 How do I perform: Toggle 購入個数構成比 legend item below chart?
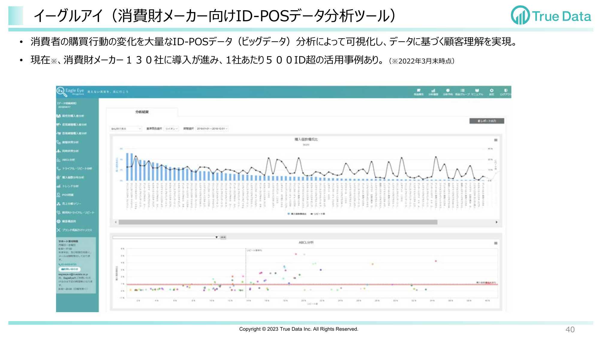[x=297, y=214]
